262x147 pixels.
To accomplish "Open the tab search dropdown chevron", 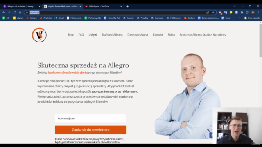I will (235, 6).
